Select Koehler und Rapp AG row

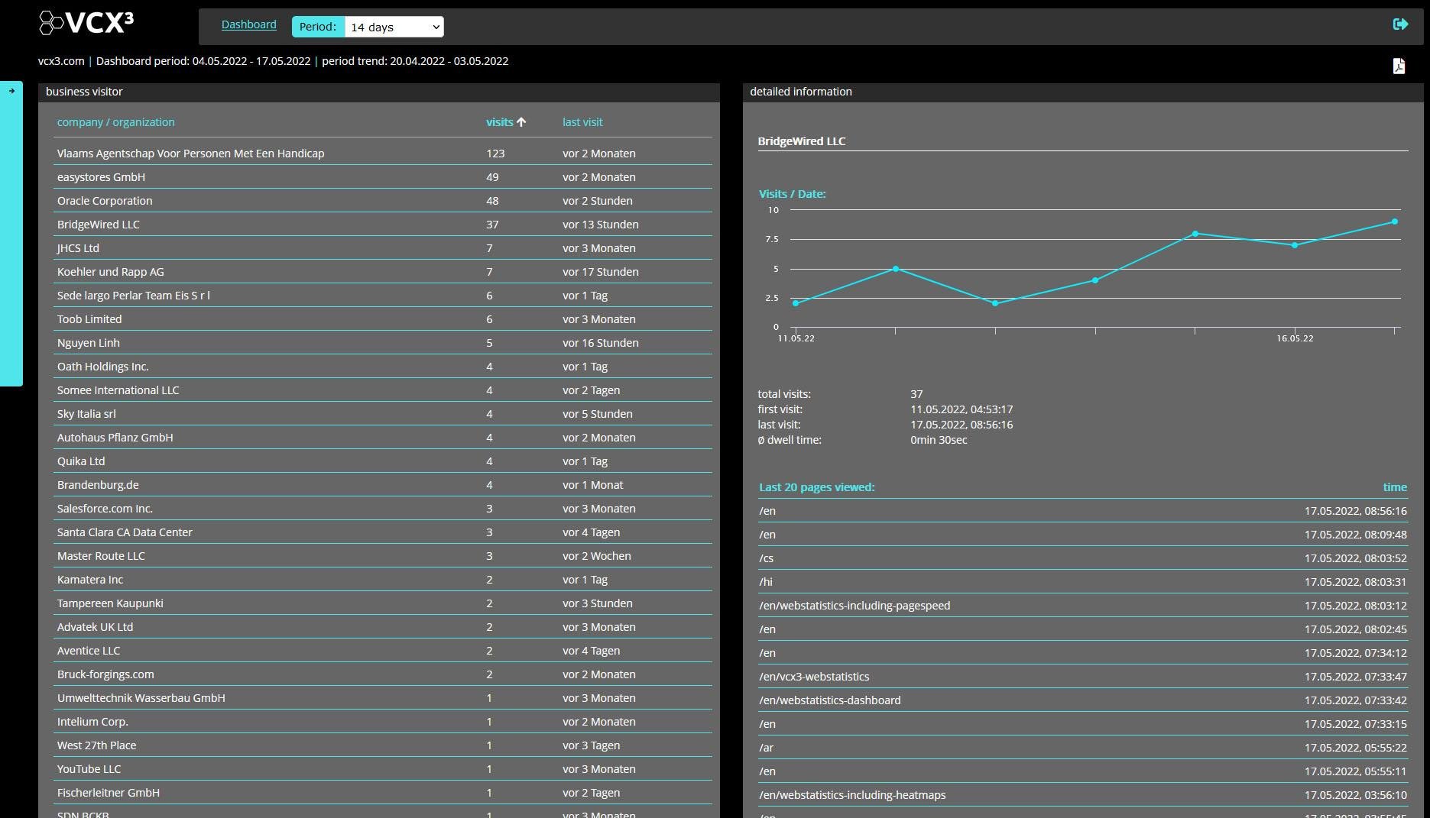(x=382, y=272)
